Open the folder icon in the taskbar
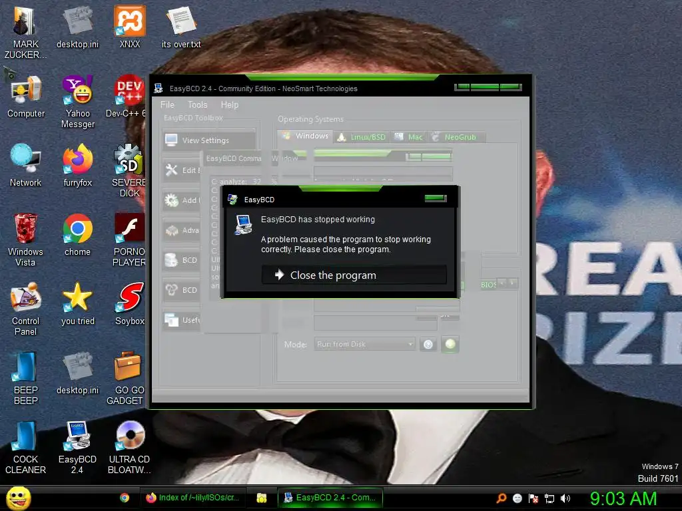Image resolution: width=682 pixels, height=511 pixels. point(261,498)
